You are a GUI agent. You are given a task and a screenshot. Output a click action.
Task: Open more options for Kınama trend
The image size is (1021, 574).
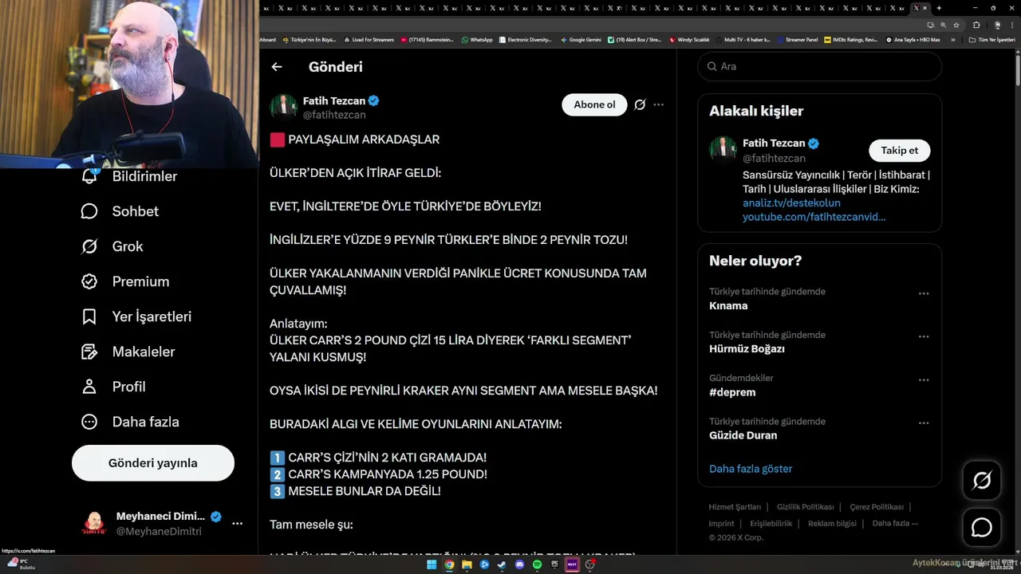click(x=924, y=293)
